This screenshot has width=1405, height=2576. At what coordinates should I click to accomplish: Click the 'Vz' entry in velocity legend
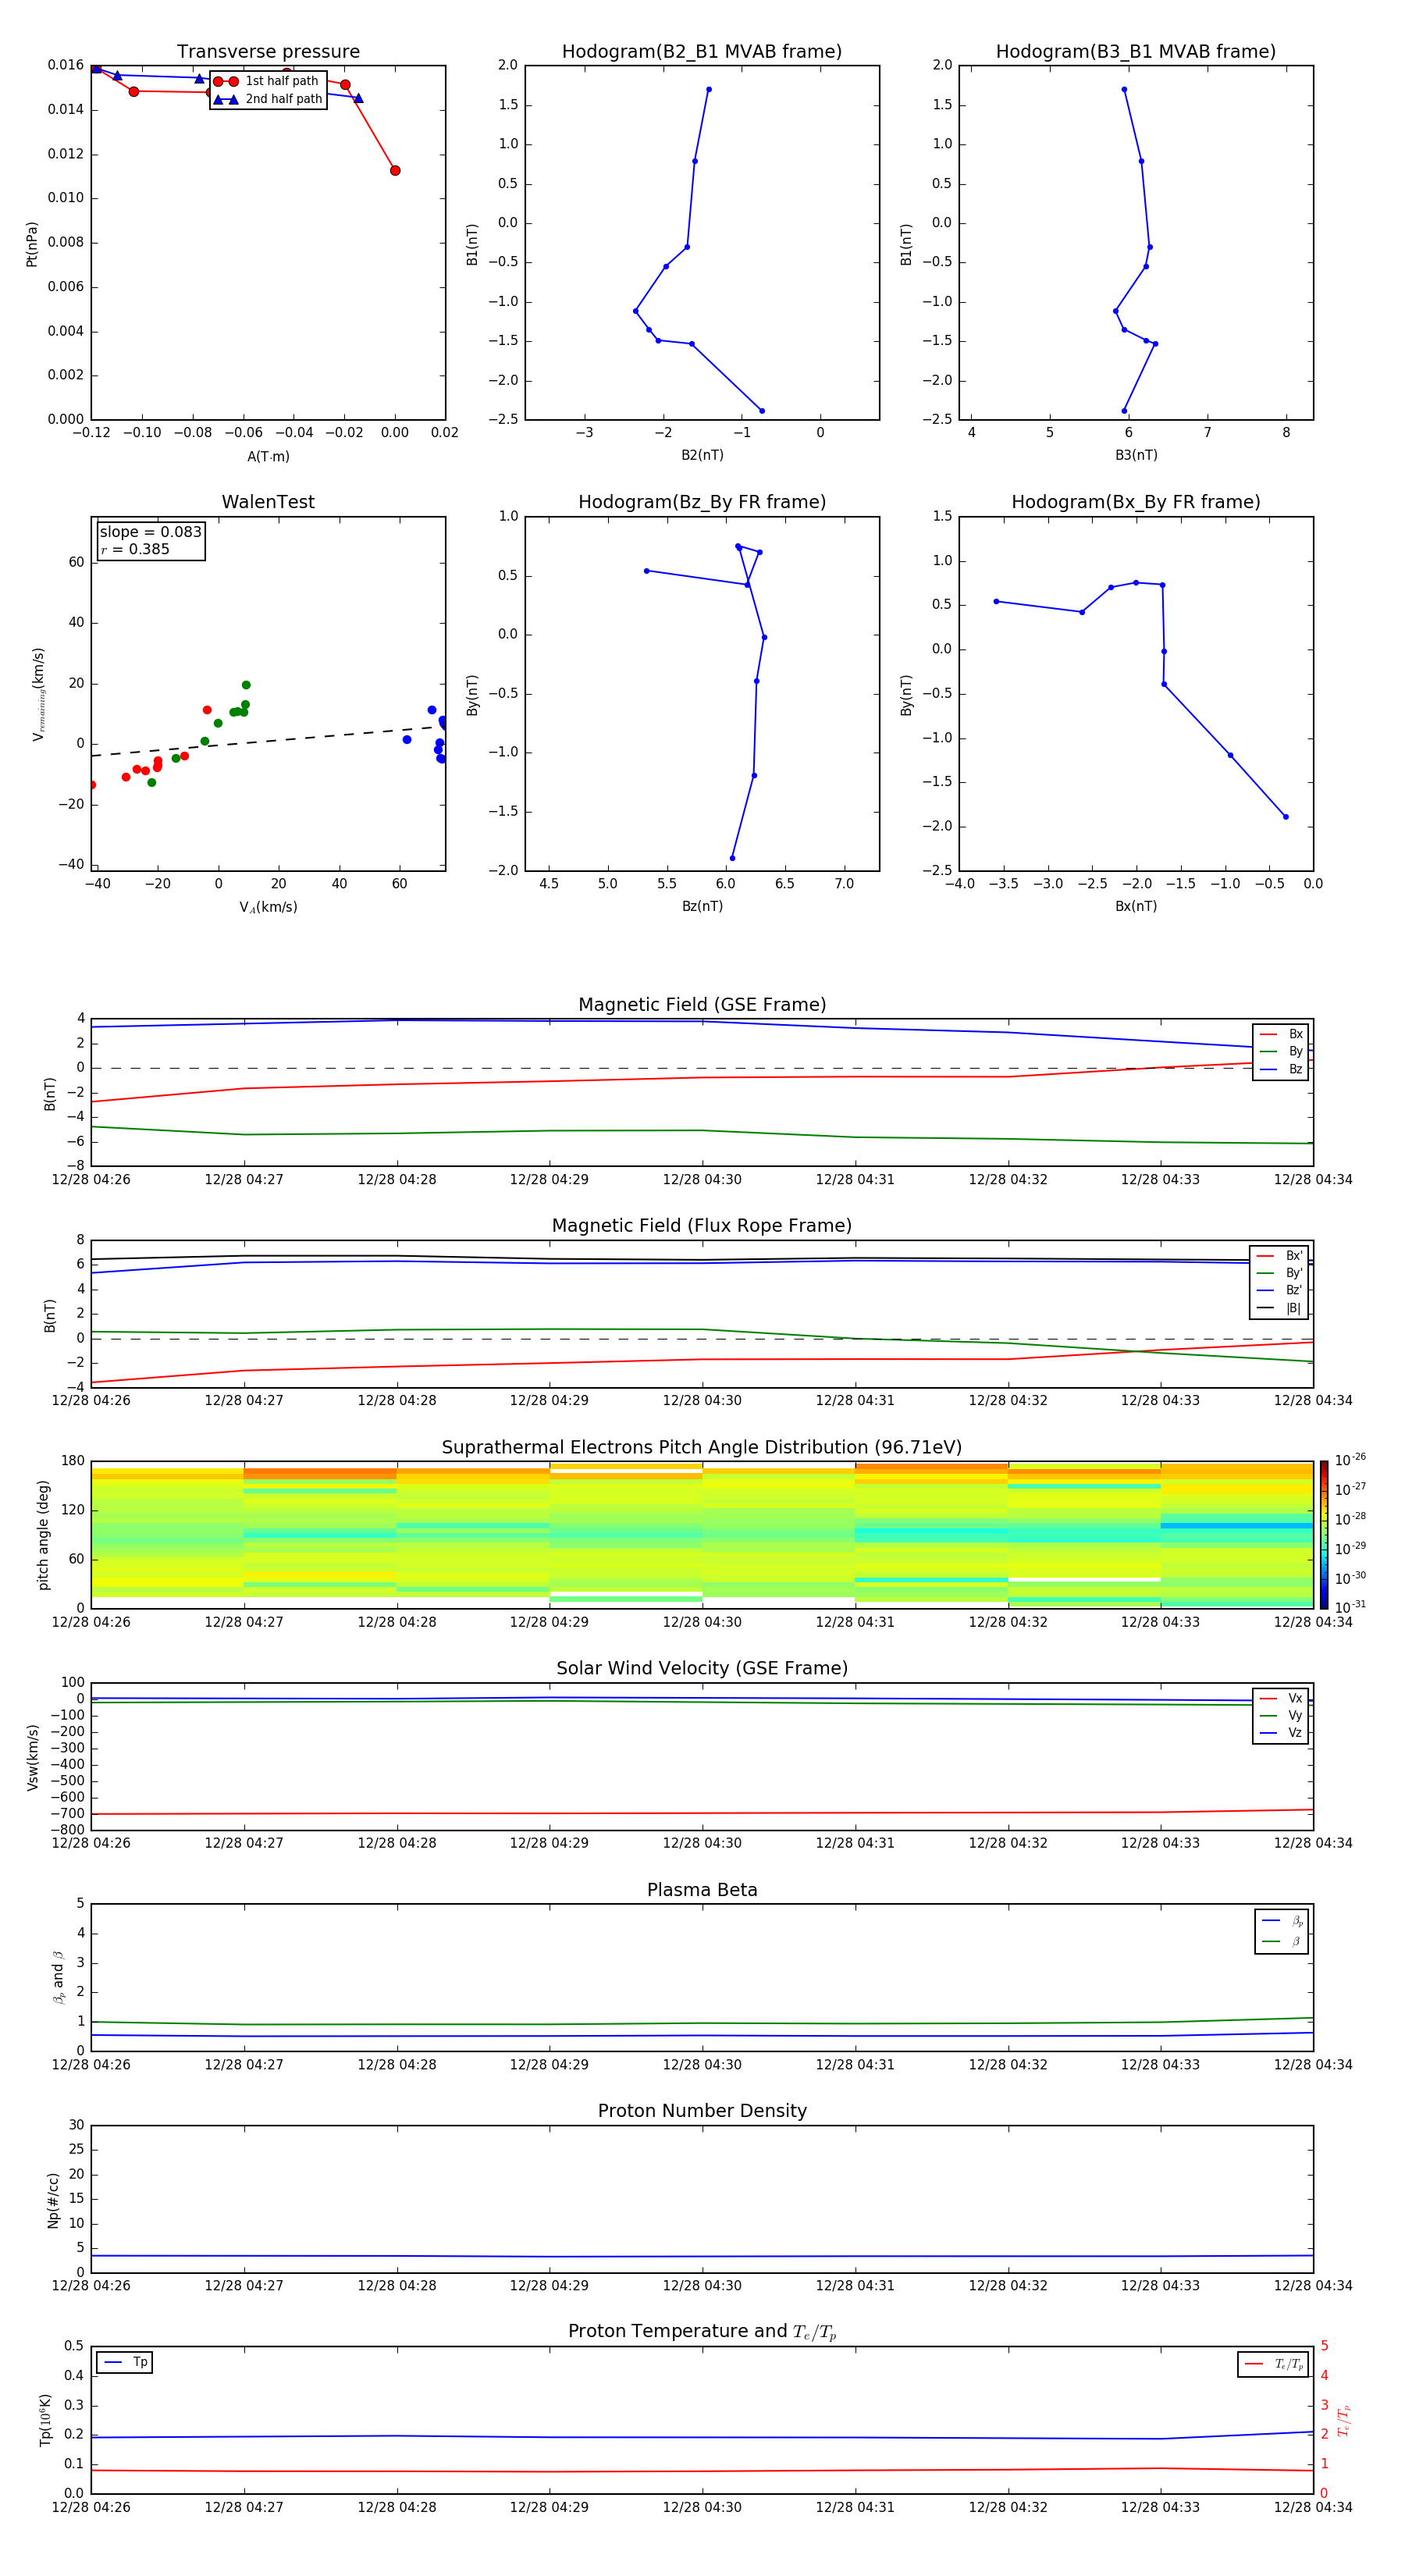[x=1281, y=1733]
